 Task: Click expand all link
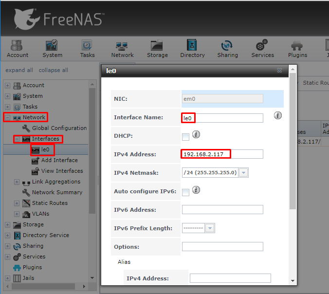[19, 70]
